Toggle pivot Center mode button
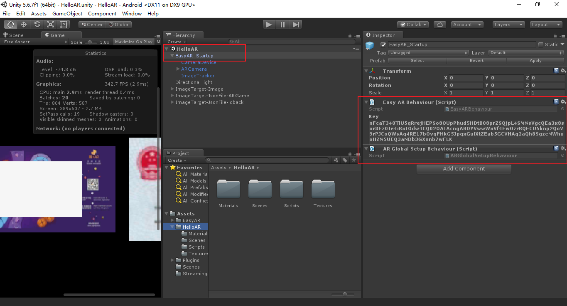Image resolution: width=567 pixels, height=306 pixels. [x=91, y=25]
